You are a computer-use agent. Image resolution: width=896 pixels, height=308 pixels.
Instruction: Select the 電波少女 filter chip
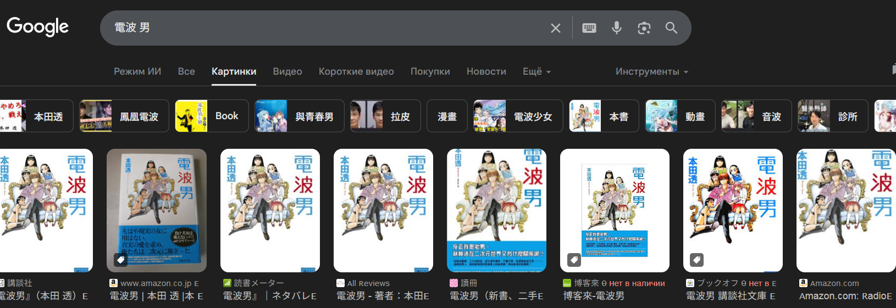(518, 116)
